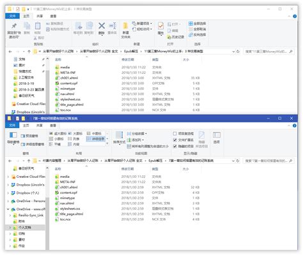Select Extra large icons layout in bottom window

coord(58,134)
